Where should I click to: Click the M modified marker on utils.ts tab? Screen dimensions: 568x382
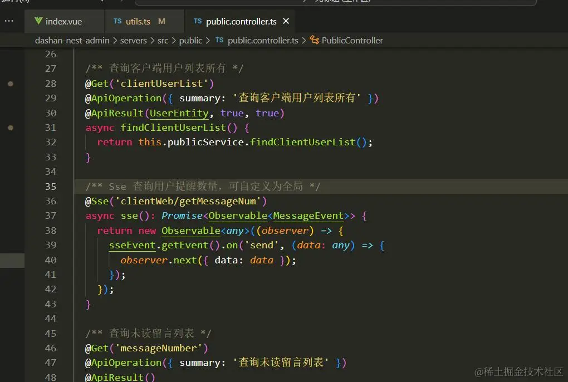tap(161, 21)
